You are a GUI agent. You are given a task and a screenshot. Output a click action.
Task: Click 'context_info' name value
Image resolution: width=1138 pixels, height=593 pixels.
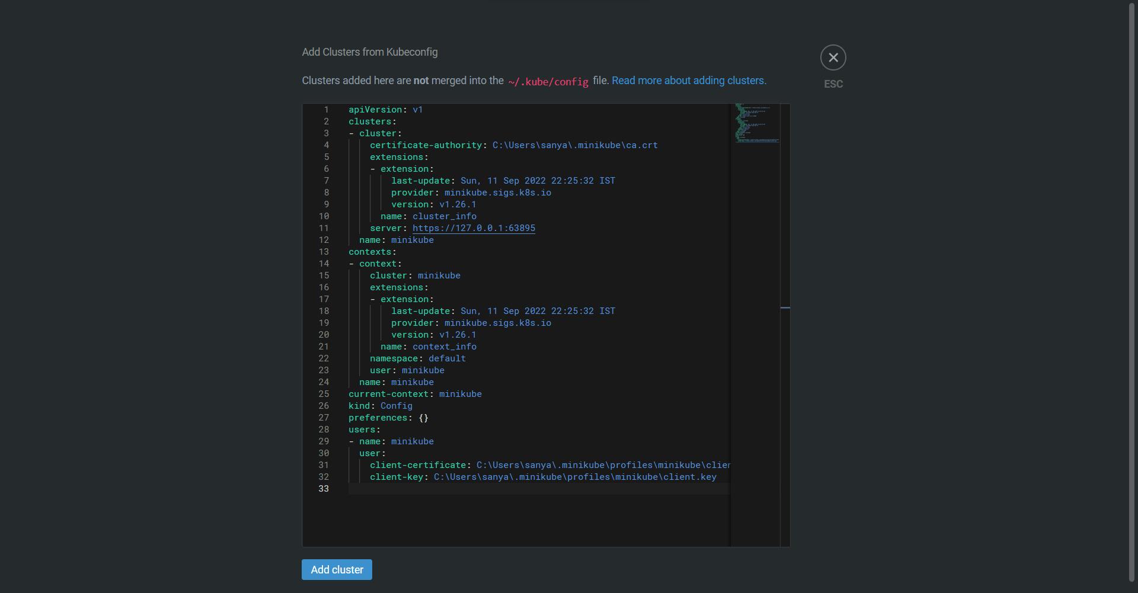point(445,347)
